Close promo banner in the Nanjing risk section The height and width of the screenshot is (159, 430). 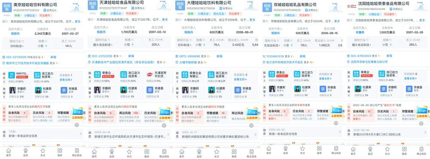click(77, 125)
